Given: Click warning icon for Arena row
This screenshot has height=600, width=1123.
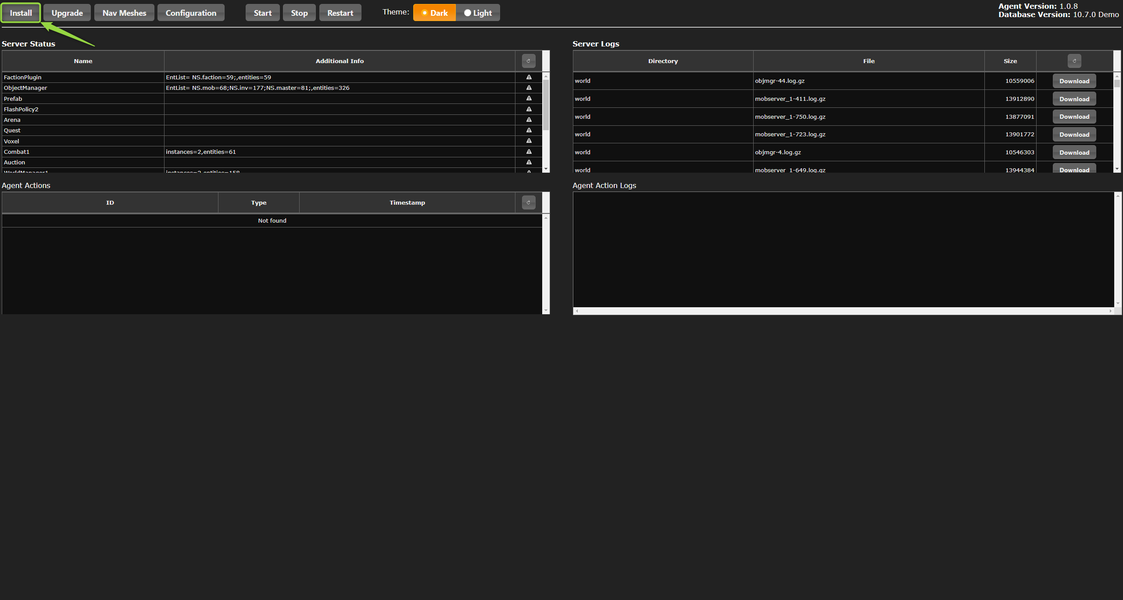Looking at the screenshot, I should click(529, 120).
